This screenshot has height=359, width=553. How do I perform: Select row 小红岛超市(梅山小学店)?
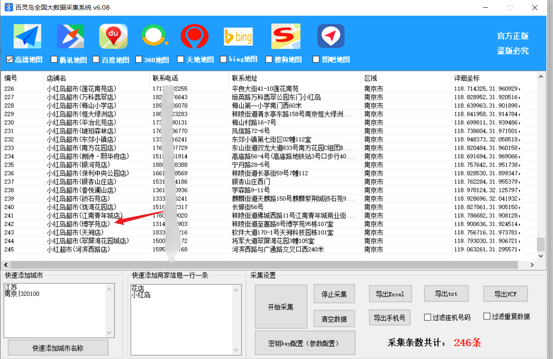coord(268,106)
